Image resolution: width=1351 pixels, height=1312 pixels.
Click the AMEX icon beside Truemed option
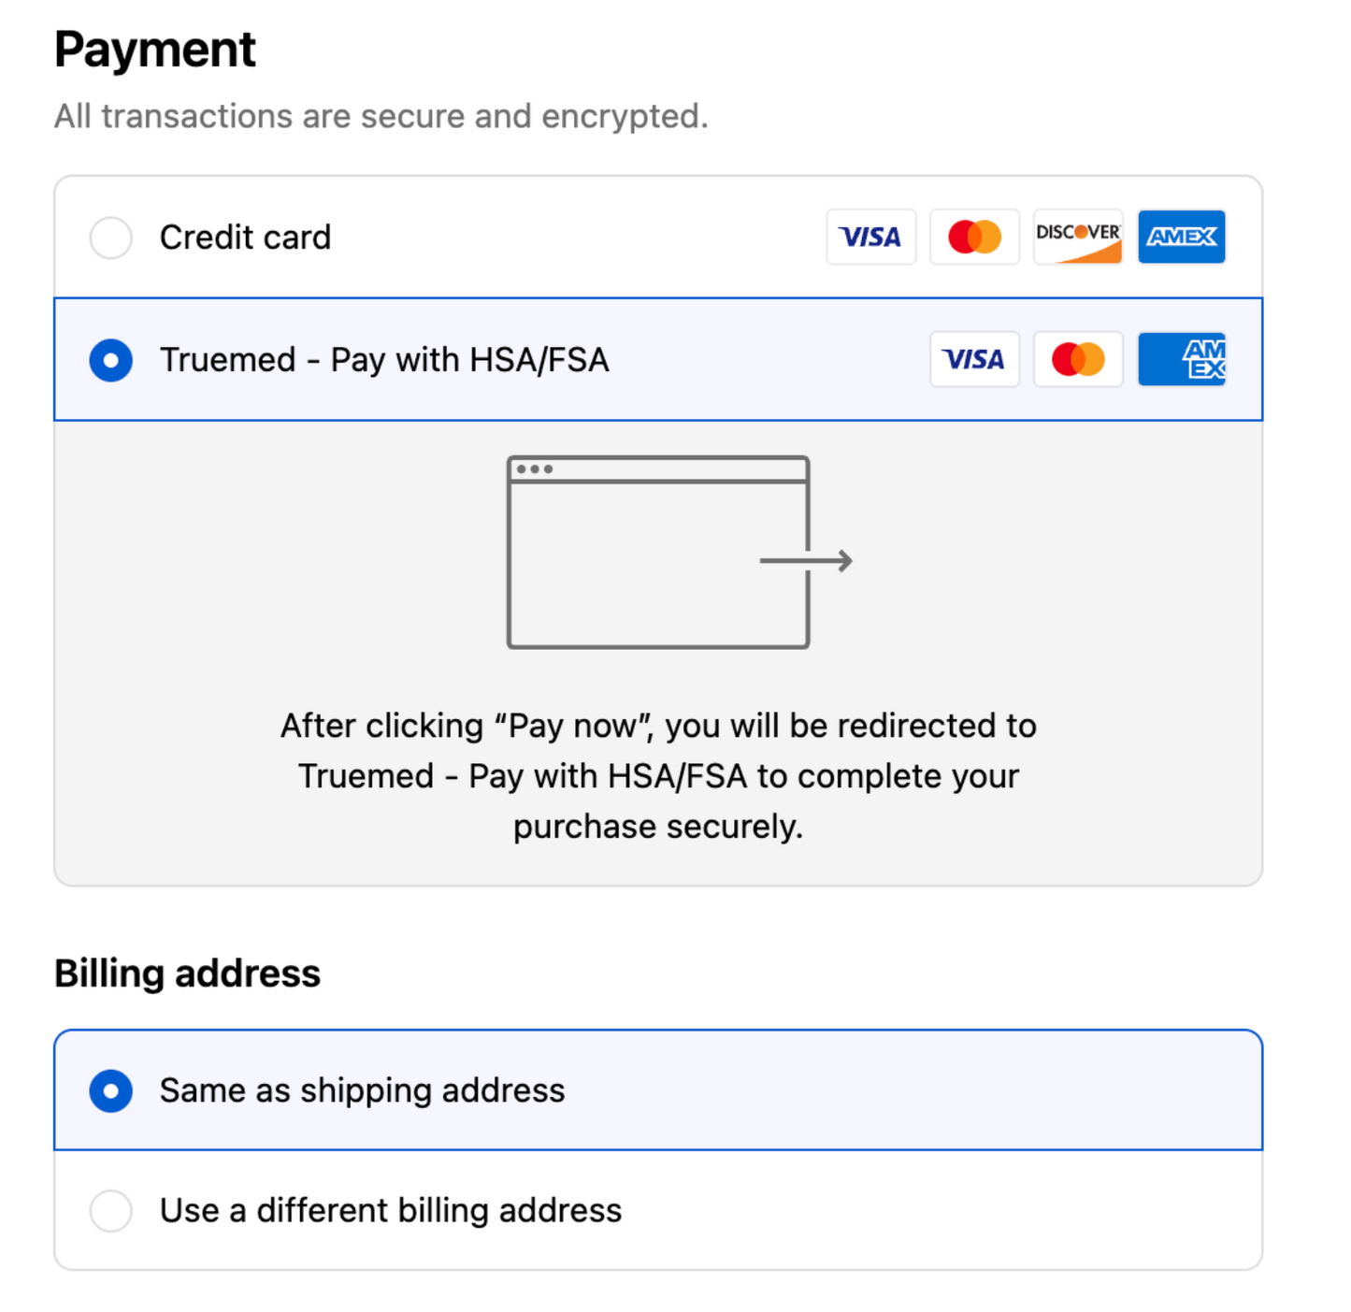point(1181,359)
